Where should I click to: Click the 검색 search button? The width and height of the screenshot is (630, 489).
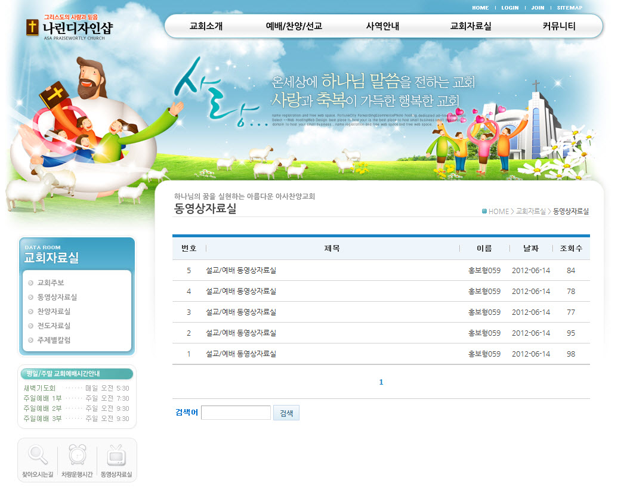(x=286, y=413)
